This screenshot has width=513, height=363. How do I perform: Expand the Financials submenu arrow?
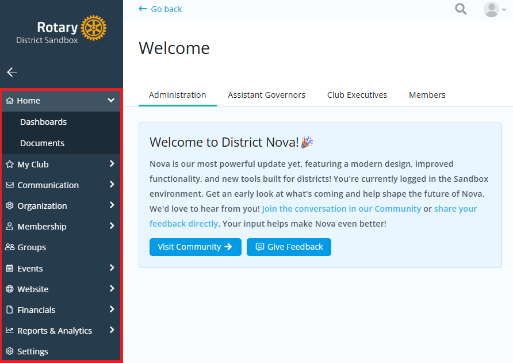point(112,309)
